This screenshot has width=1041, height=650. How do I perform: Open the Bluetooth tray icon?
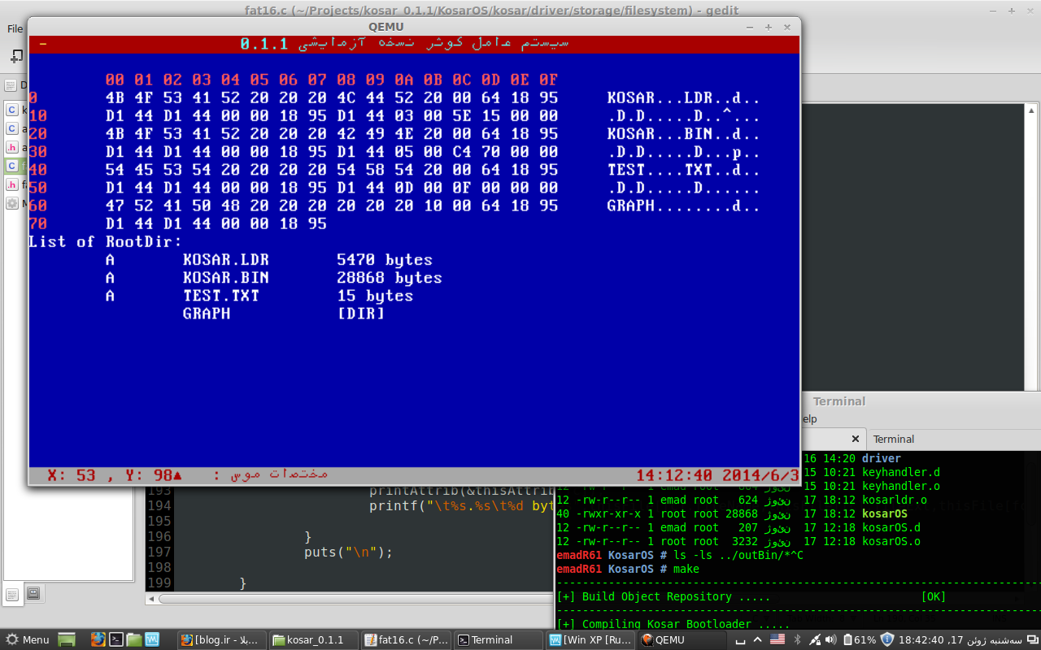[797, 639]
